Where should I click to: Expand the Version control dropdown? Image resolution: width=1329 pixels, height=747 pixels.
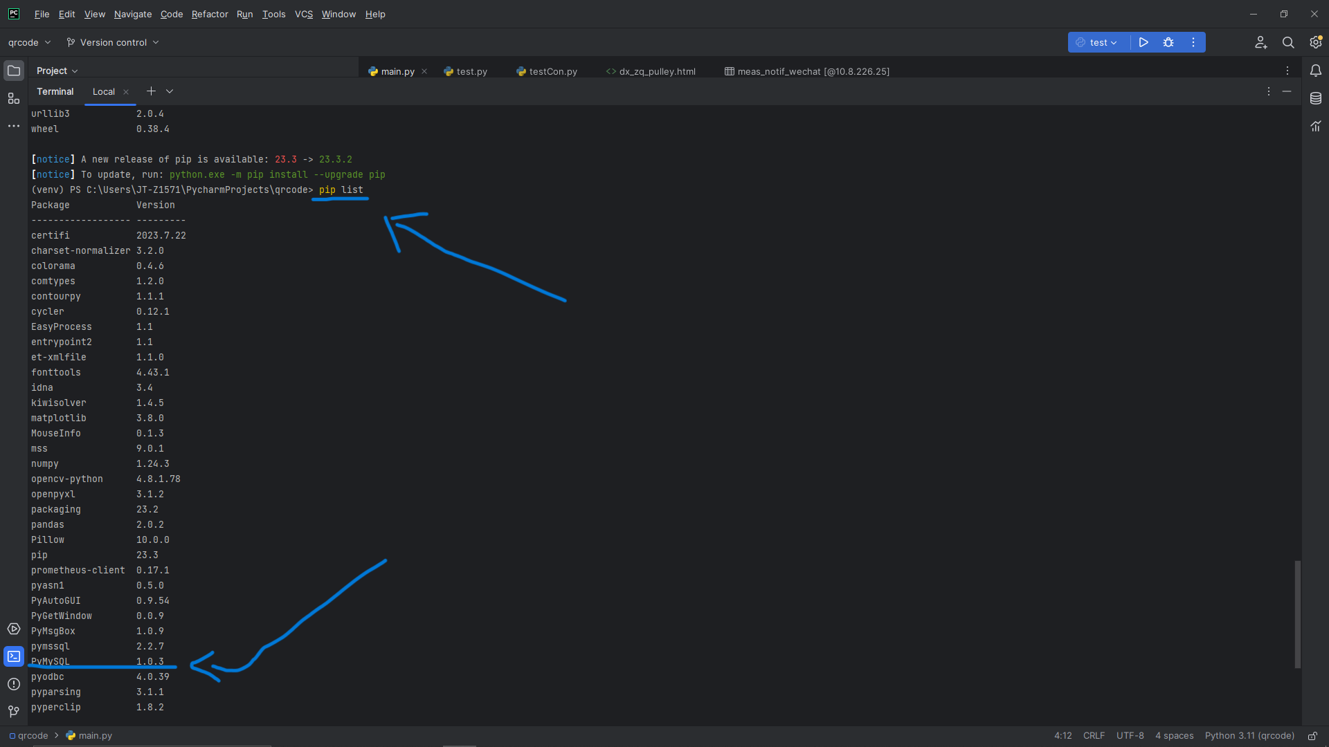113,42
